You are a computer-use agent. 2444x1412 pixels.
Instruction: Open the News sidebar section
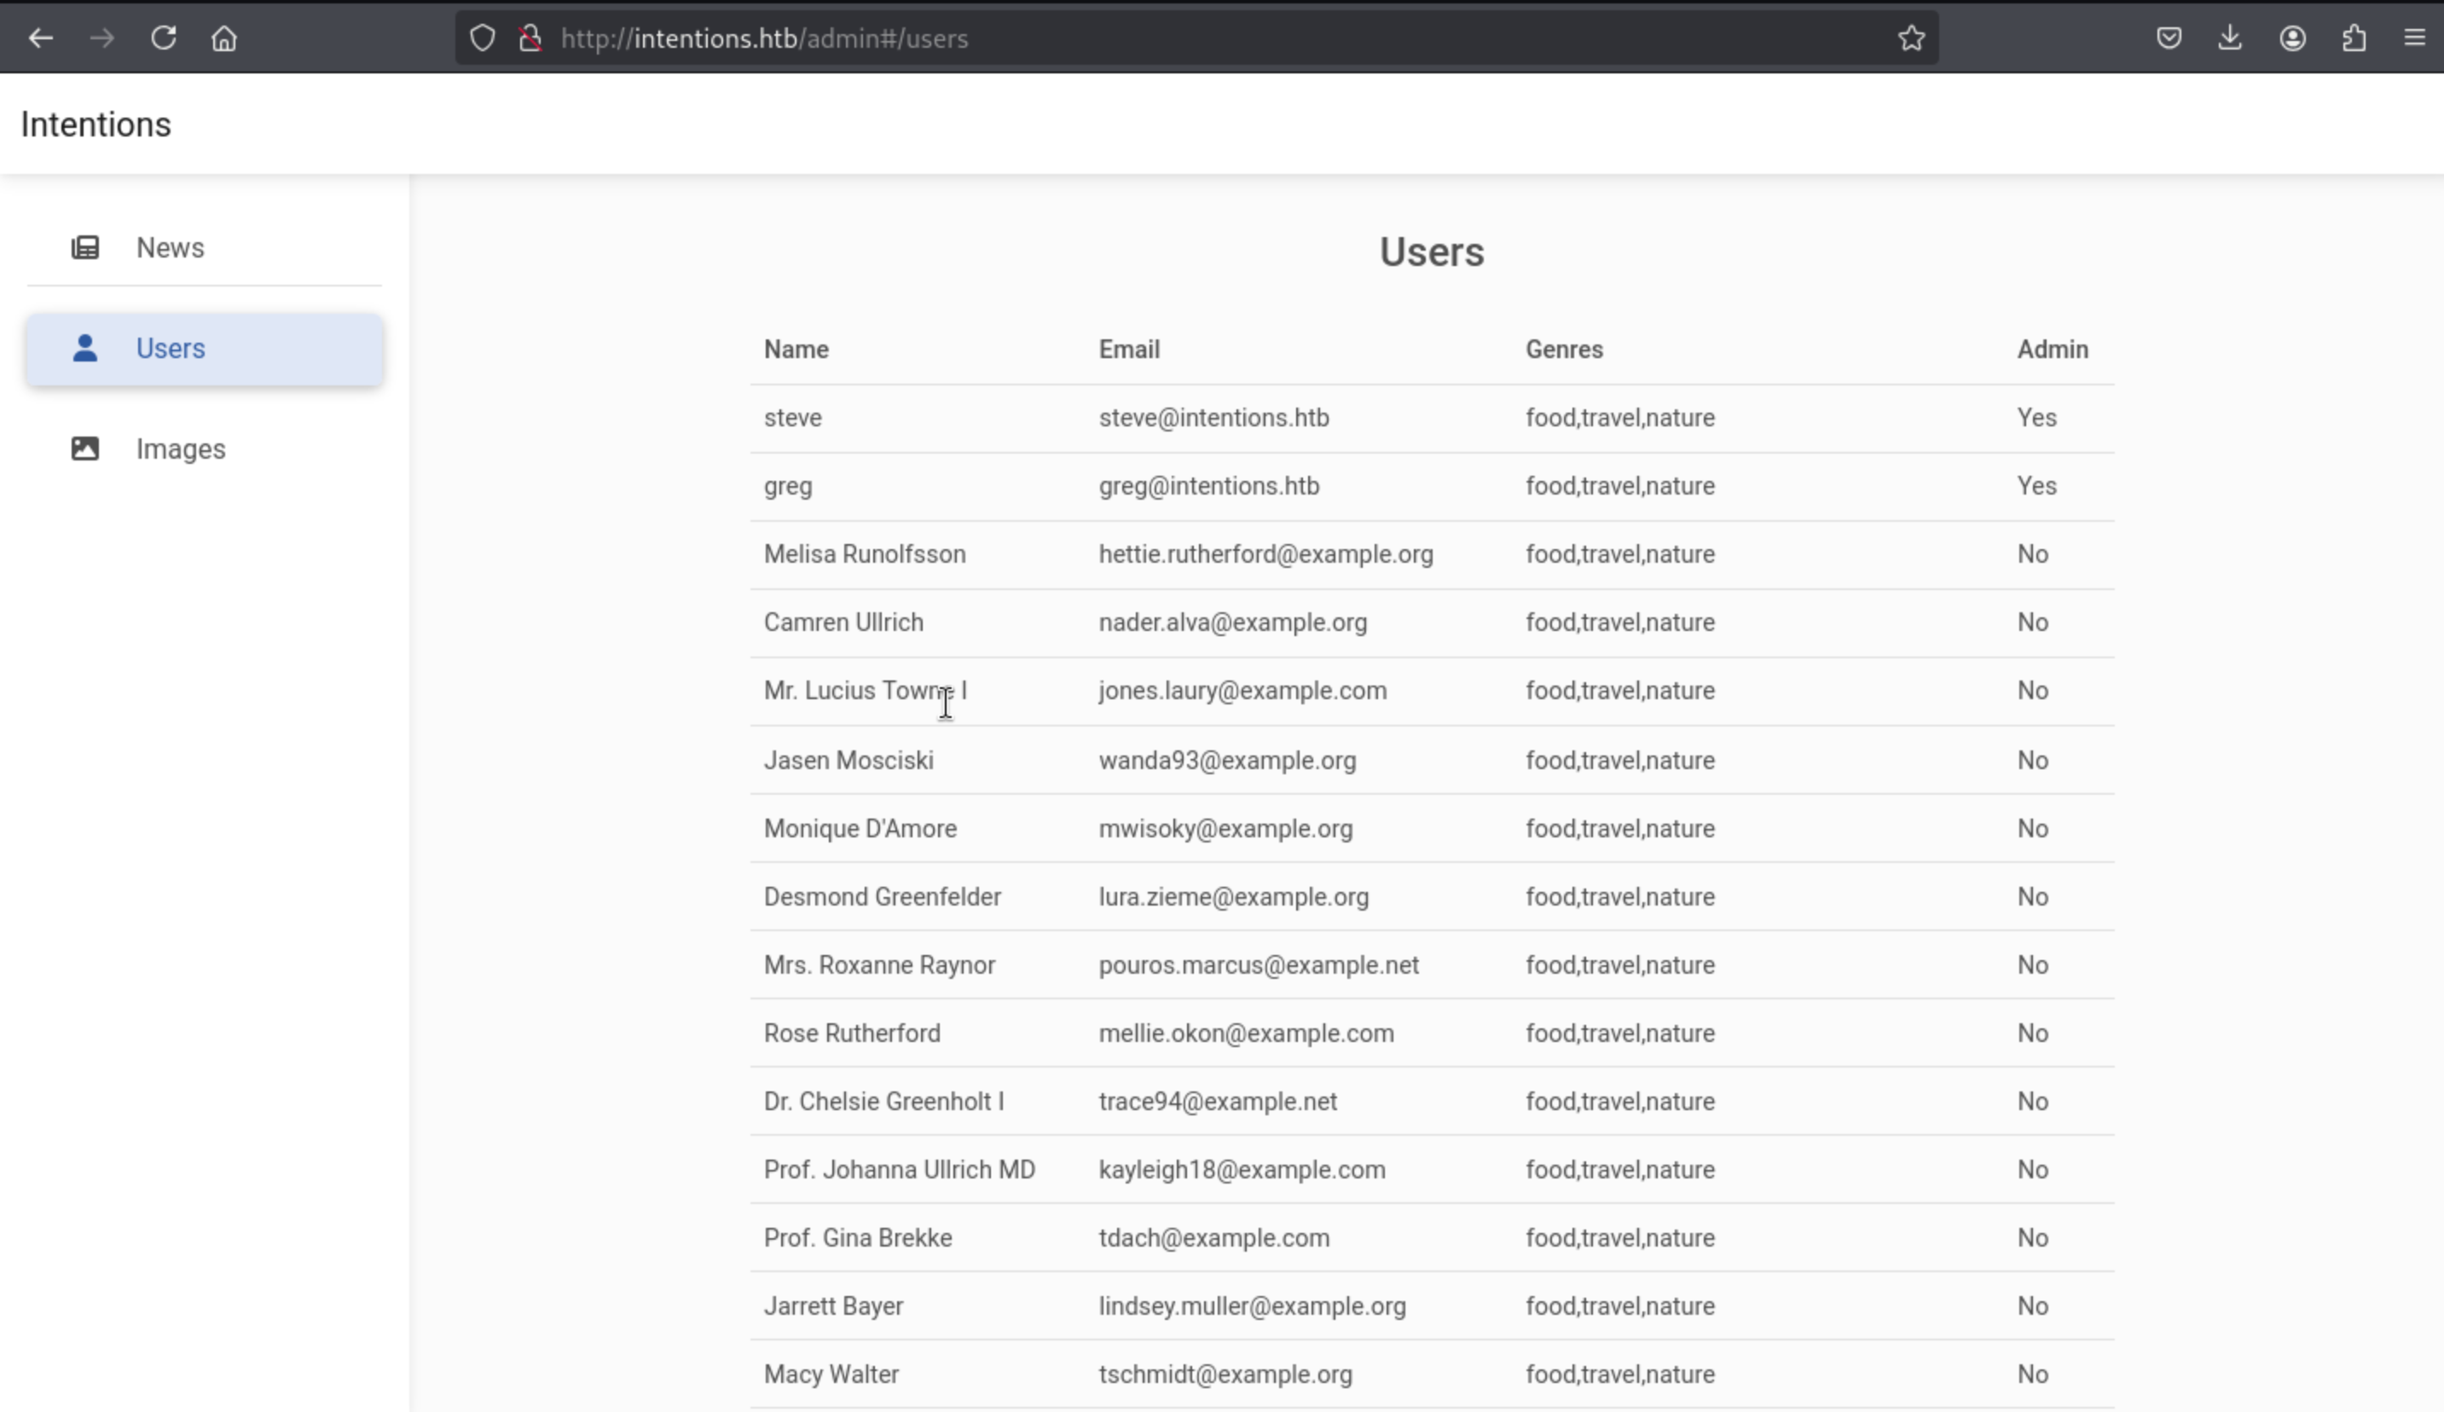[x=170, y=247]
